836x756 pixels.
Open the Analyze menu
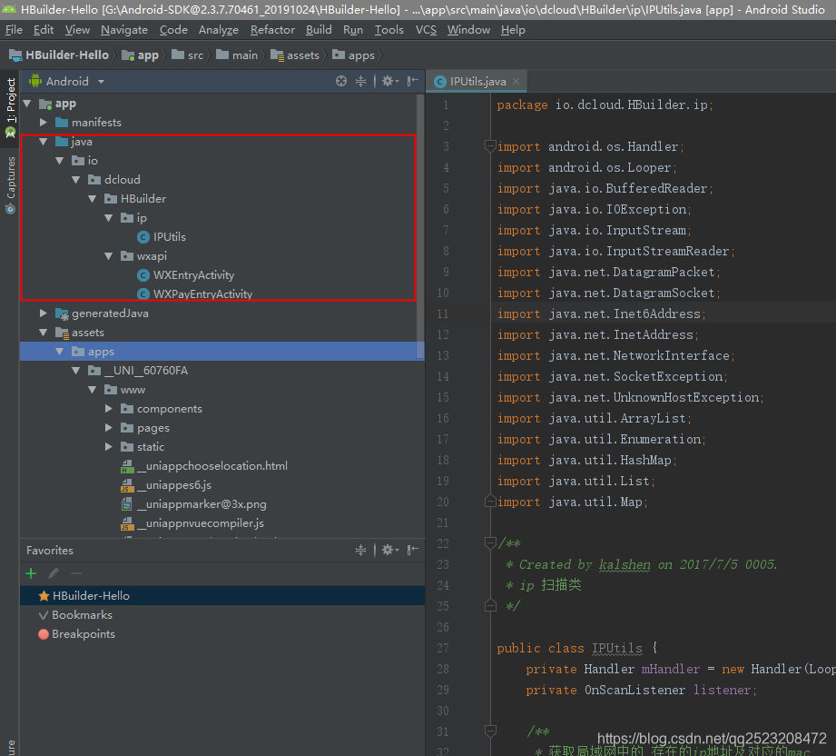[219, 30]
